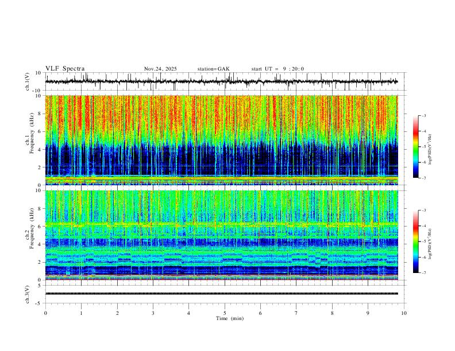The height and width of the screenshot is (351, 455).
Task: Click the ch.1 spectrogram colorbar
Action: 415,147
